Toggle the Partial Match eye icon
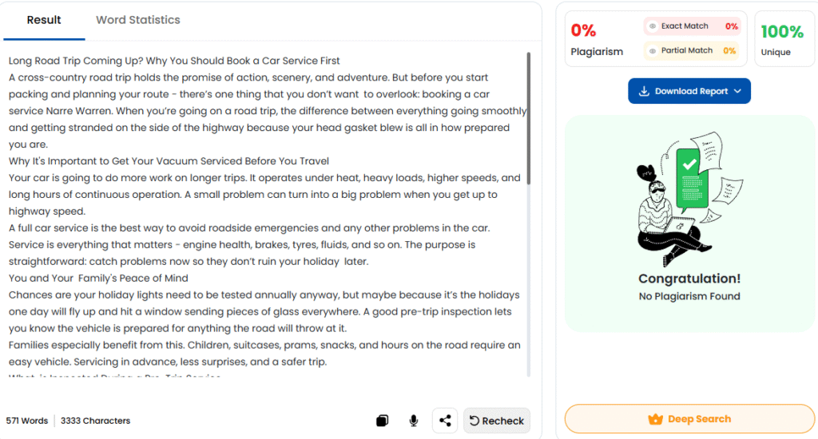This screenshot has height=439, width=818. [x=653, y=50]
